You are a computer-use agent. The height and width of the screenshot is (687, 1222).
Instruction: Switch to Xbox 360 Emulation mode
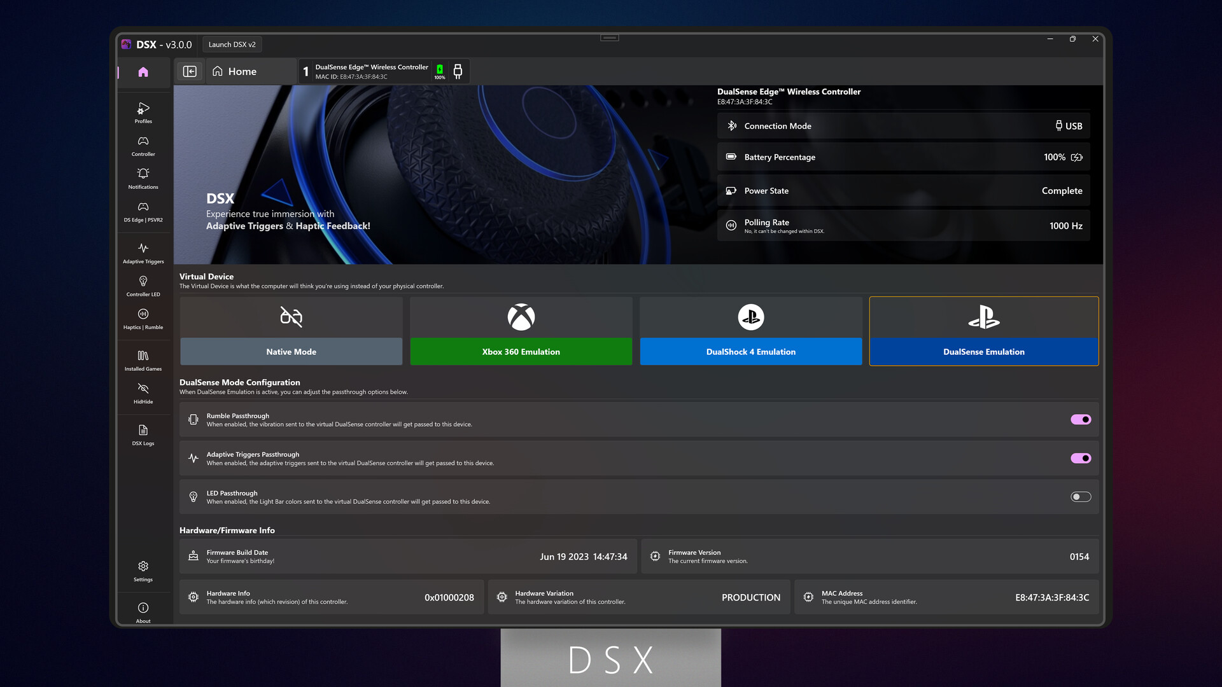click(x=521, y=351)
